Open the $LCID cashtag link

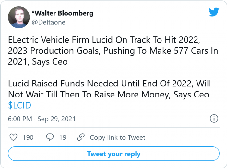click(x=20, y=105)
